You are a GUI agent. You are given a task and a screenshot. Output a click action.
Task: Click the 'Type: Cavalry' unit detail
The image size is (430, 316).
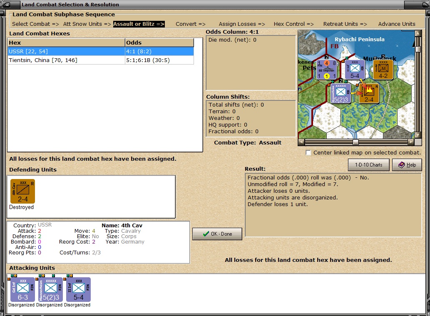(122, 231)
